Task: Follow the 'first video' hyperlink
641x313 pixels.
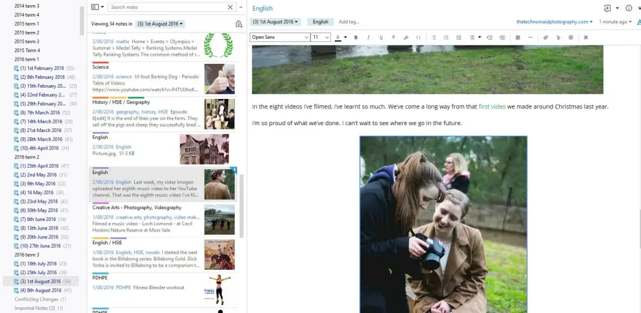Action: click(x=492, y=106)
